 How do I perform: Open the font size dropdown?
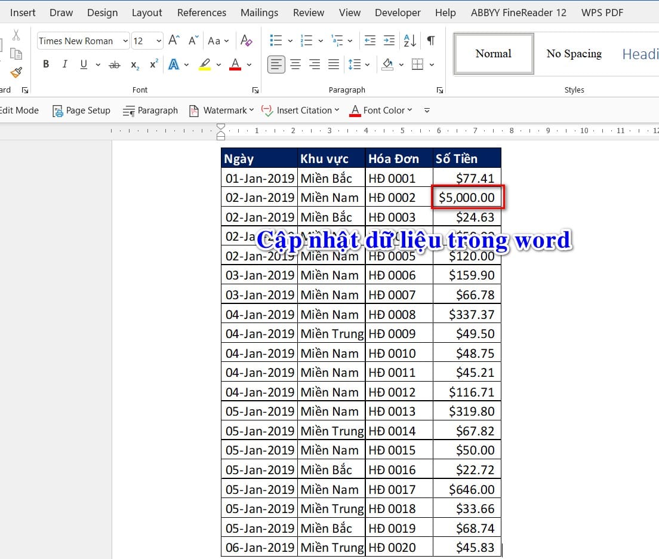click(158, 41)
